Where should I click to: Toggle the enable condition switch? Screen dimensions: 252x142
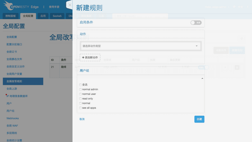coord(196,23)
